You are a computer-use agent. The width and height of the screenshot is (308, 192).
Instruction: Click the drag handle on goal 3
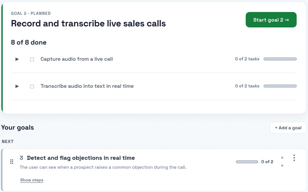(x=12, y=162)
